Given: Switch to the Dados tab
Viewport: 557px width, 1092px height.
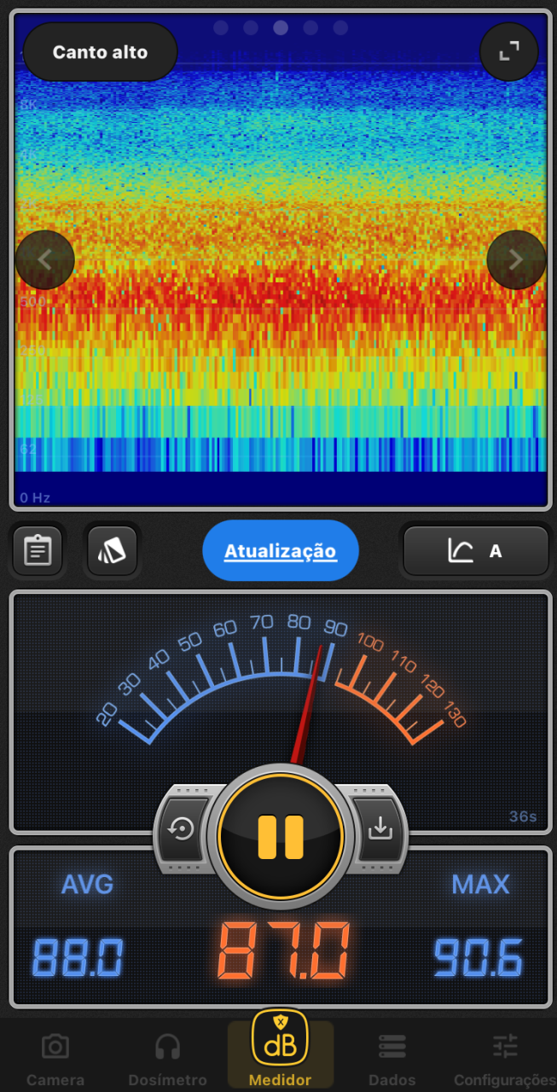Looking at the screenshot, I should coord(392,1056).
